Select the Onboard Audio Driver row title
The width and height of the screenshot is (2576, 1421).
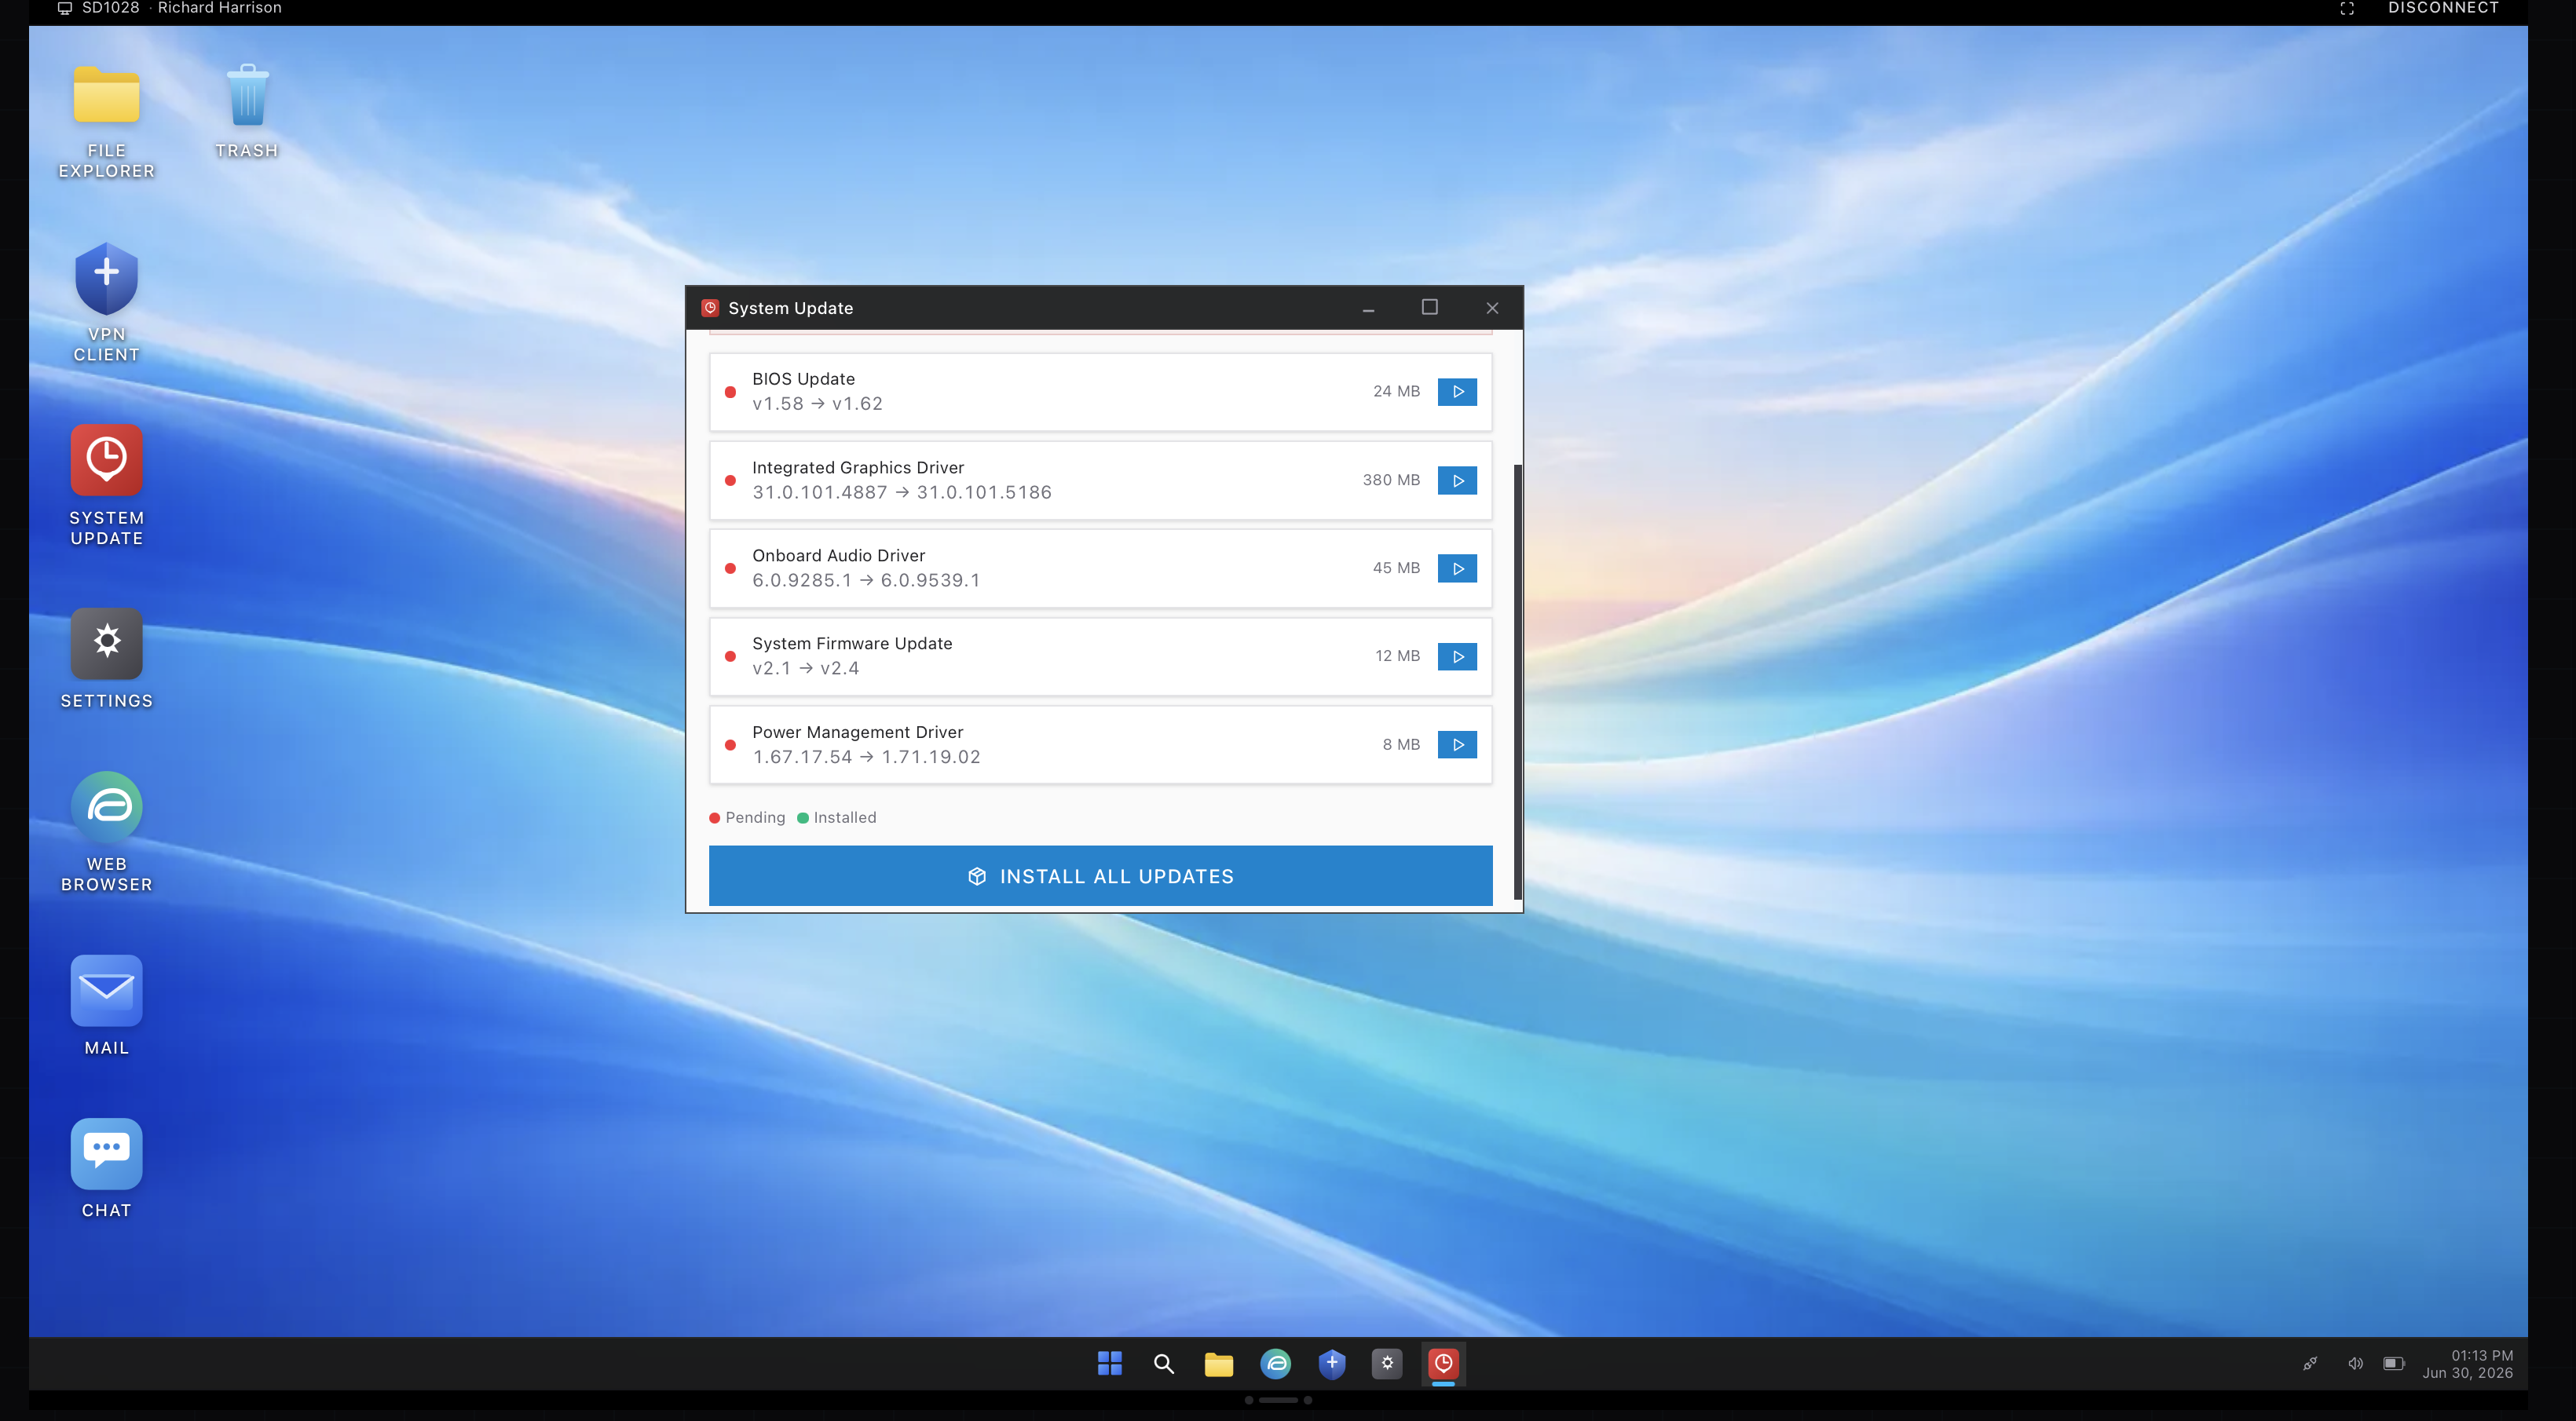coord(838,556)
